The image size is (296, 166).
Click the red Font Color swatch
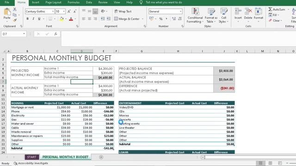pyautogui.click(x=71, y=19)
